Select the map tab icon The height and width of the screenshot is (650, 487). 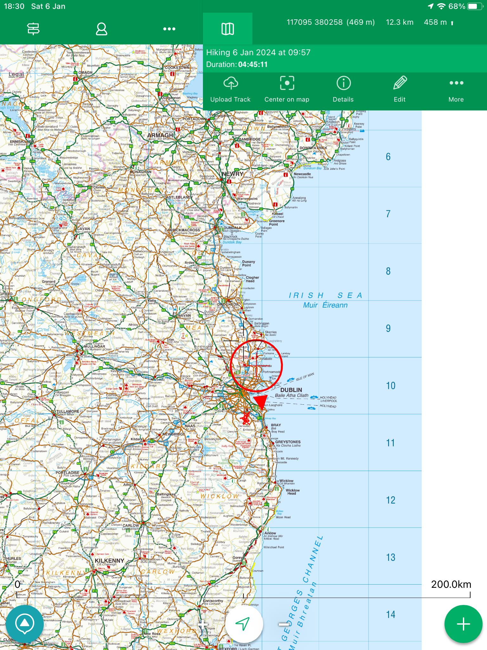228,29
